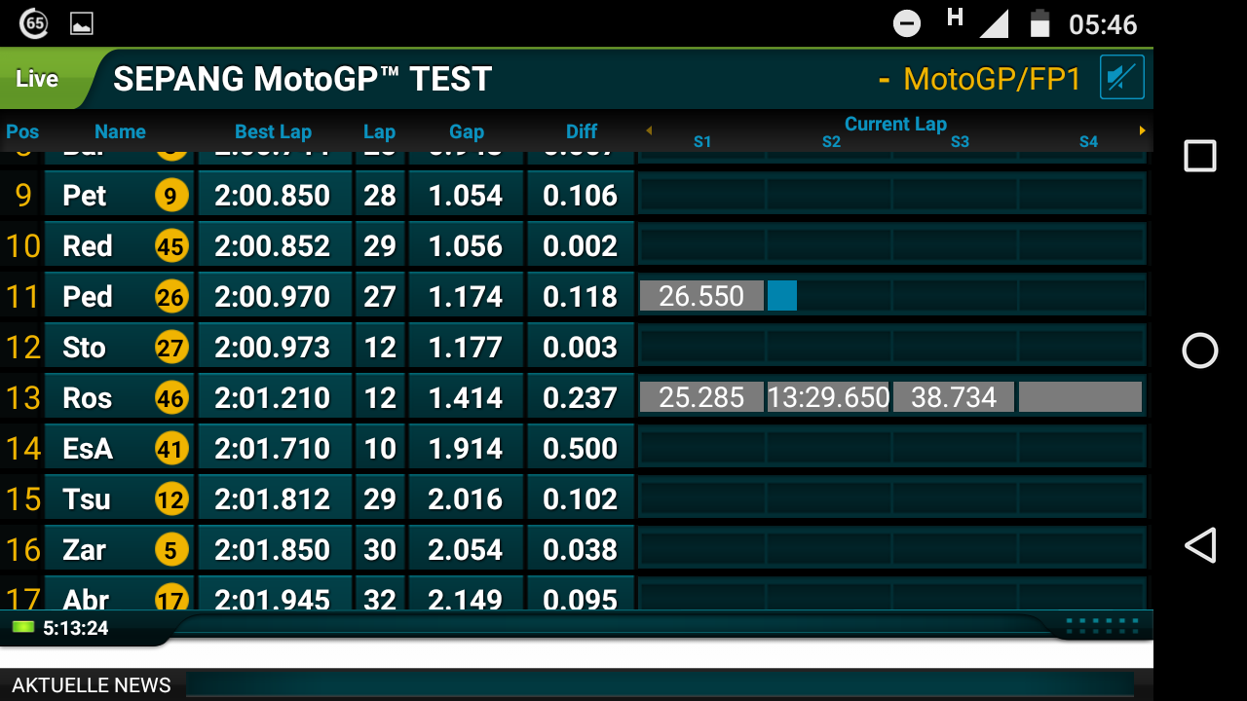Open recent apps with square button

tap(1199, 156)
